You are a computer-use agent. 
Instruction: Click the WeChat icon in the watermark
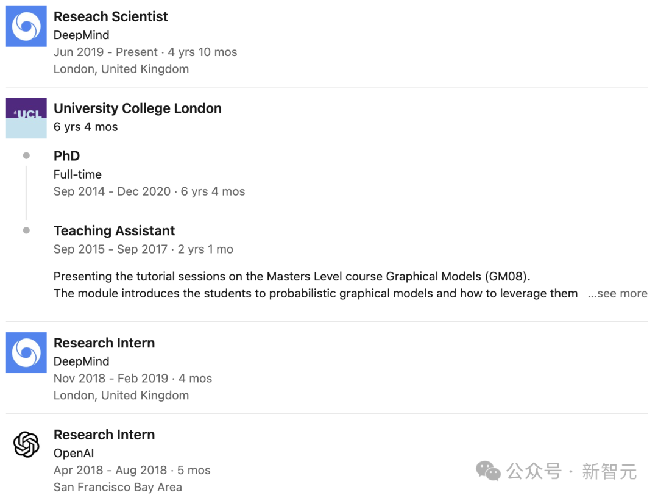coord(488,471)
